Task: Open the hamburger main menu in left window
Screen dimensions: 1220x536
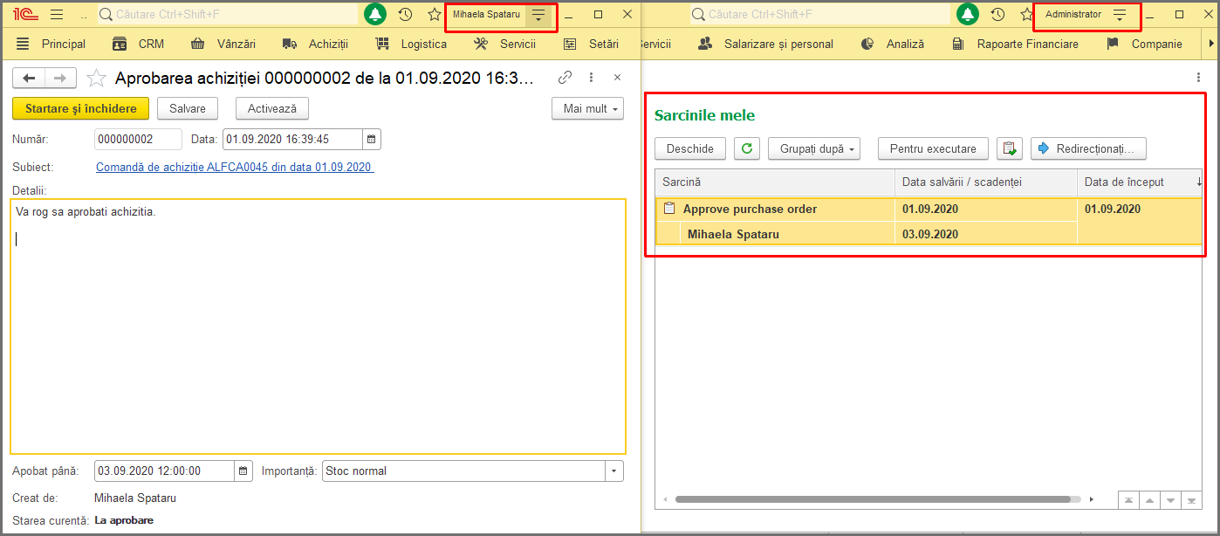Action: tap(57, 15)
